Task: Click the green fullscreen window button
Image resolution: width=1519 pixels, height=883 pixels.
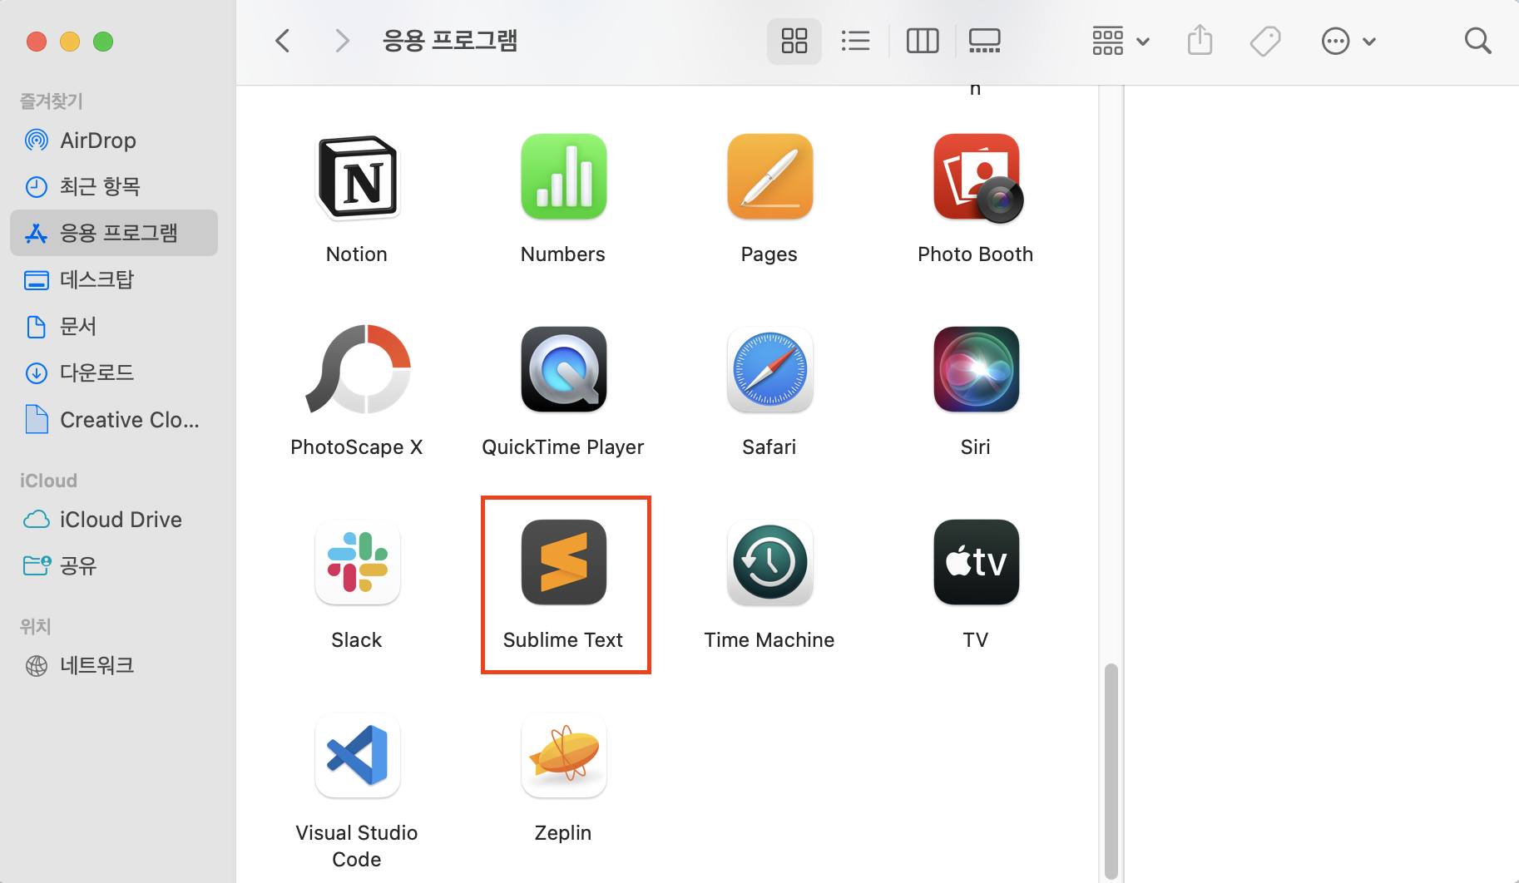Action: 103,41
